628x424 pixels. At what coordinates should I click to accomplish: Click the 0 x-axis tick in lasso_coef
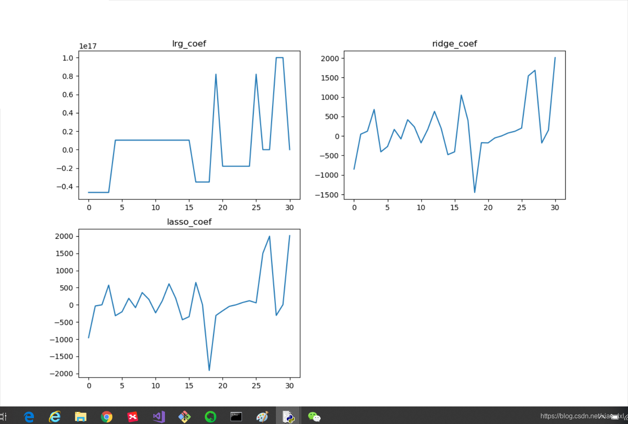click(x=89, y=386)
